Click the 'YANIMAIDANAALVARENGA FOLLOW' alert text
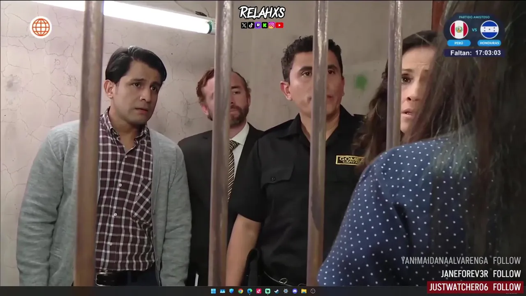526x296 pixels. 461,261
